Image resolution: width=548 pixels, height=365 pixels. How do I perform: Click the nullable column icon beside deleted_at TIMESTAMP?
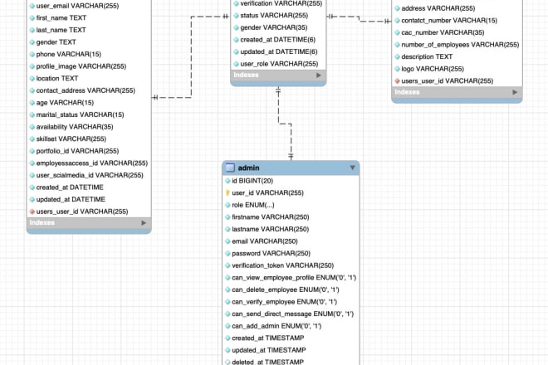click(x=228, y=362)
